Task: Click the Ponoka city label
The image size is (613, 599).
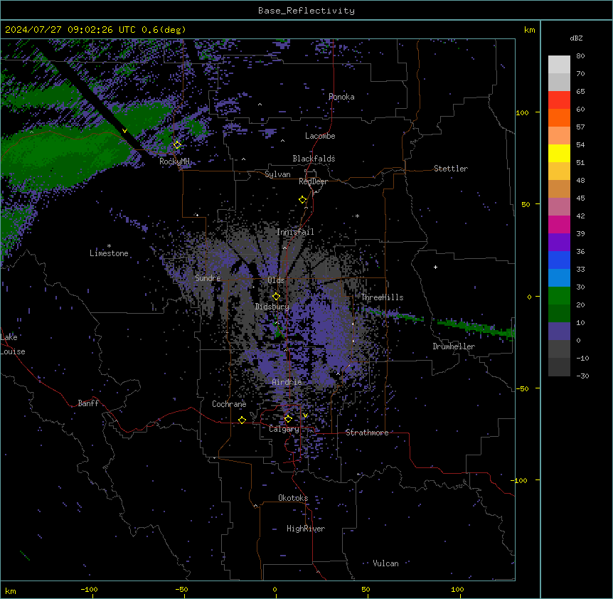Action: pyautogui.click(x=341, y=97)
